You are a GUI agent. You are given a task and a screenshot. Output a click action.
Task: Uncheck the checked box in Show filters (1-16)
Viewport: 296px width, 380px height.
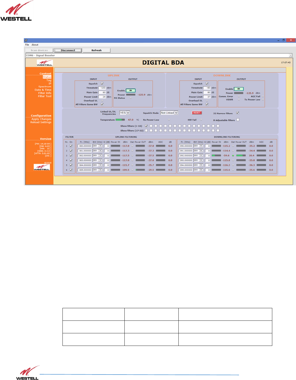146,126
